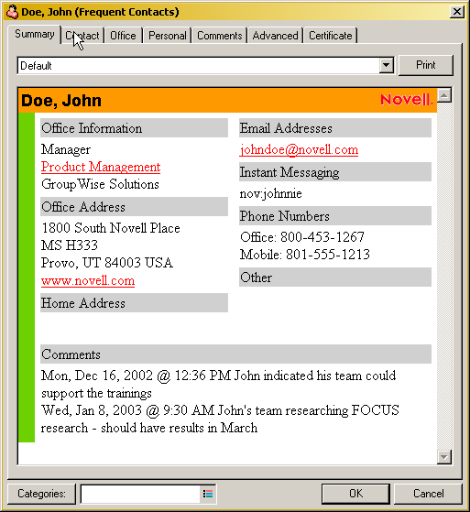The width and height of the screenshot is (470, 512).
Task: Click the 'Home Address' section header
Action: point(135,302)
